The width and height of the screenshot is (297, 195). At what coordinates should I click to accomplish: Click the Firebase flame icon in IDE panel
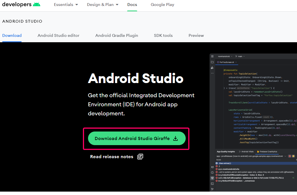258,152
